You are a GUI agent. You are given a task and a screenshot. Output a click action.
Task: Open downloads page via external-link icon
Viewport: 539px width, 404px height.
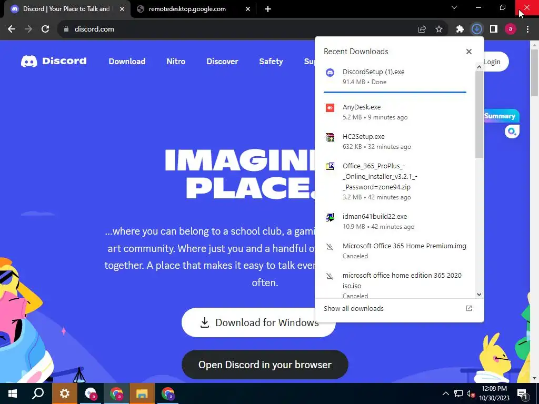pyautogui.click(x=469, y=308)
